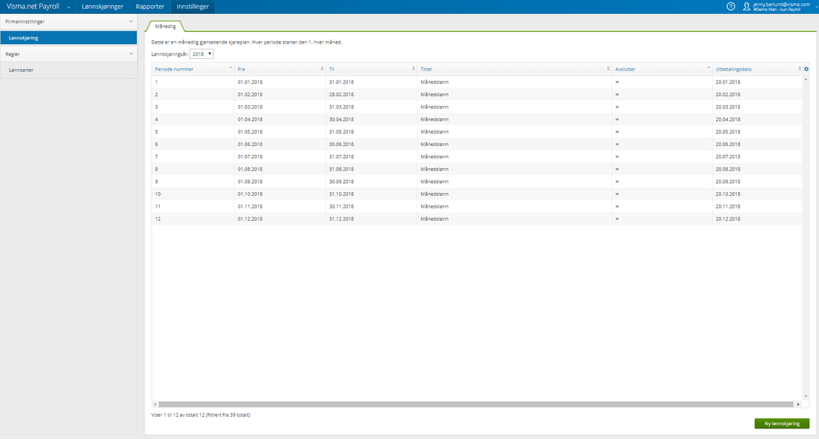Click Til date 28.02.2018
This screenshot has height=439, width=819.
click(x=341, y=94)
